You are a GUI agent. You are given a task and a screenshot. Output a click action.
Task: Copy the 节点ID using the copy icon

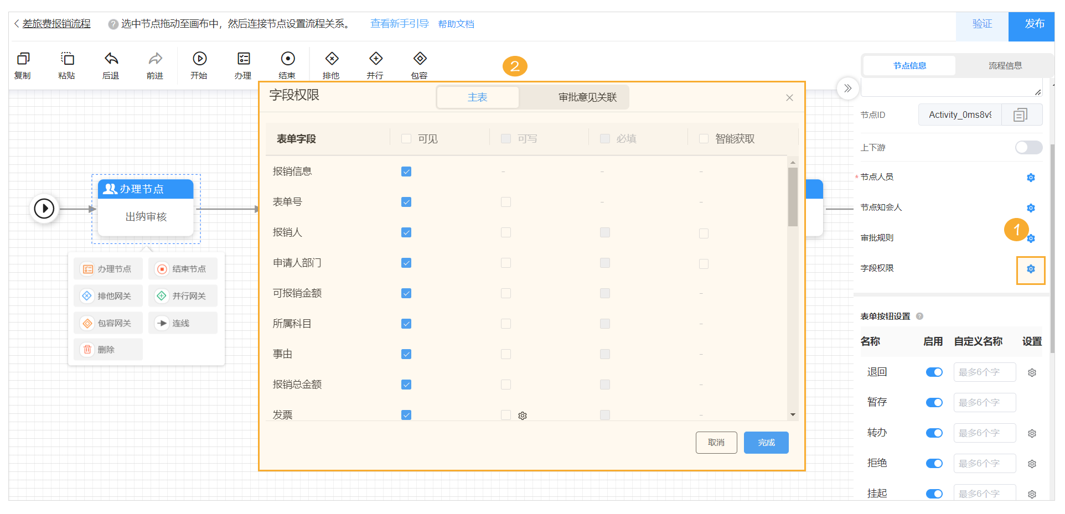1021,115
